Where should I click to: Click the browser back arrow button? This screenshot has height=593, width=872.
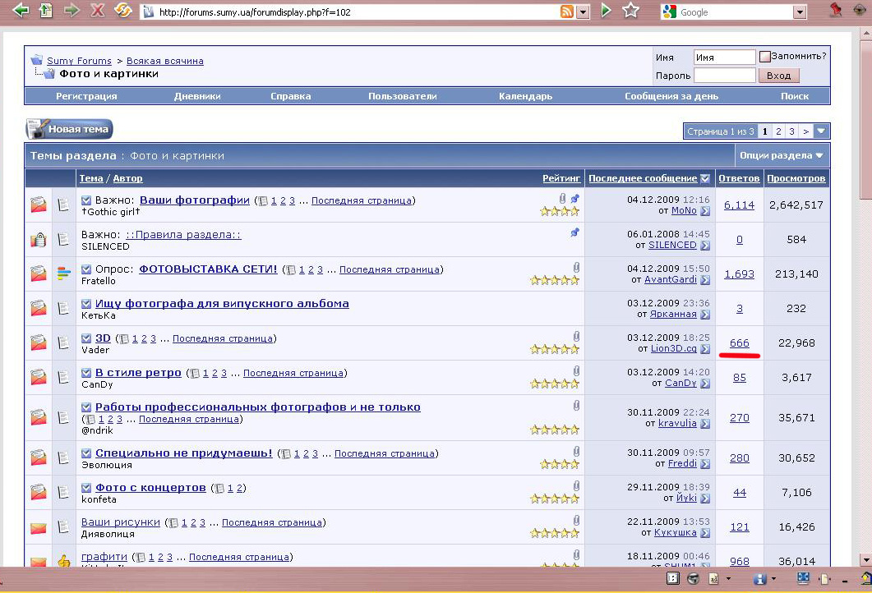tap(21, 11)
